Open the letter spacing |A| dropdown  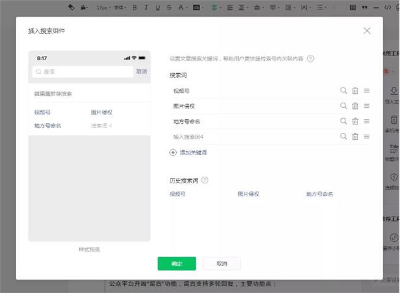[305, 7]
